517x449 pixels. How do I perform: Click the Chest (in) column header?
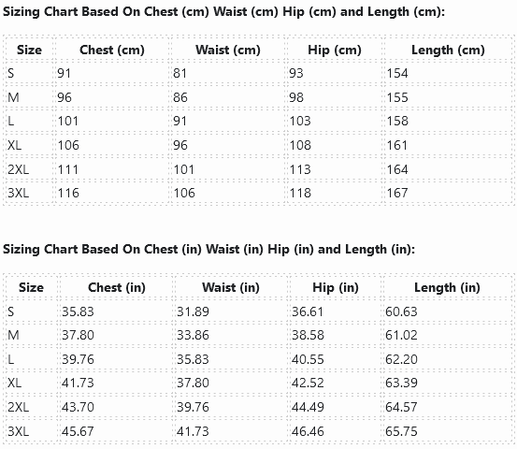[117, 288]
